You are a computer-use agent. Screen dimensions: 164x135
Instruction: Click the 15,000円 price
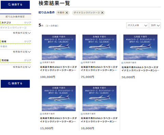tap(46, 128)
